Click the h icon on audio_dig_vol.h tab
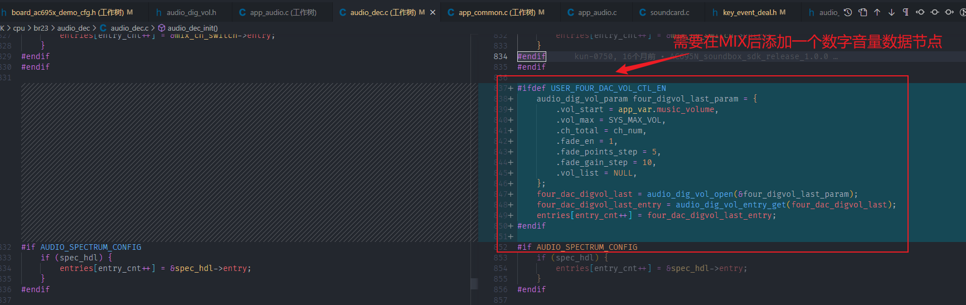This screenshot has width=966, height=305. click(x=159, y=12)
